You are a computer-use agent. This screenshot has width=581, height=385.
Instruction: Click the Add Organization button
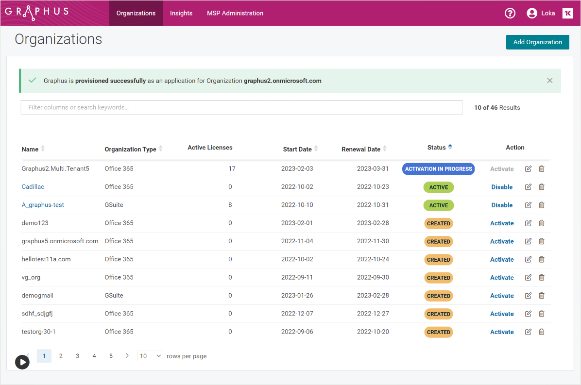(x=538, y=42)
